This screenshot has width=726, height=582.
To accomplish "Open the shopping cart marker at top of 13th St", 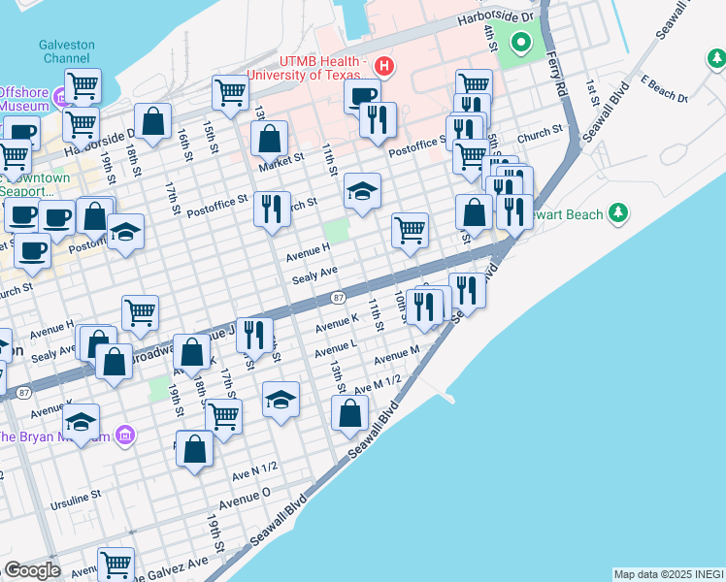I will [231, 93].
